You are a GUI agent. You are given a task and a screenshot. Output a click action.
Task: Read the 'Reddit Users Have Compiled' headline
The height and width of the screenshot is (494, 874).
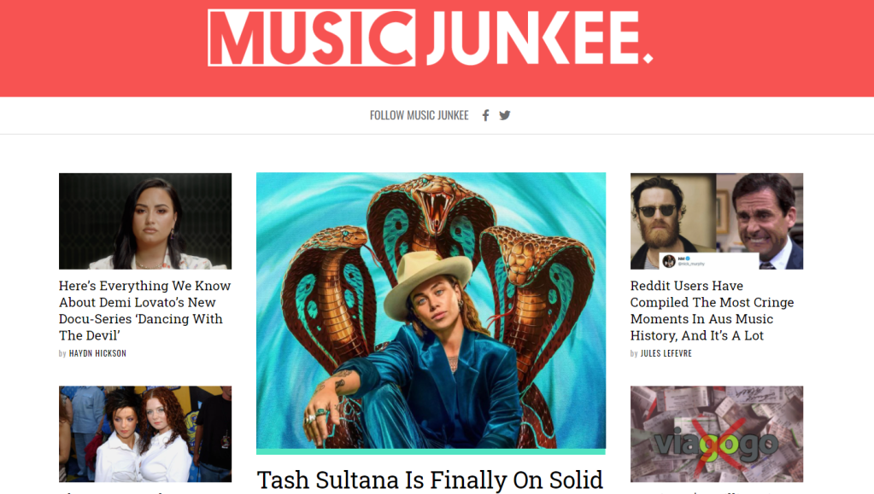(x=713, y=311)
